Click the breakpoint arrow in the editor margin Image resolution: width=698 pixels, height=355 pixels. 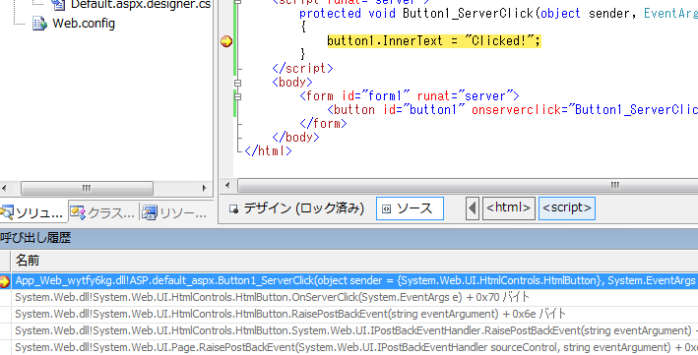click(x=226, y=41)
